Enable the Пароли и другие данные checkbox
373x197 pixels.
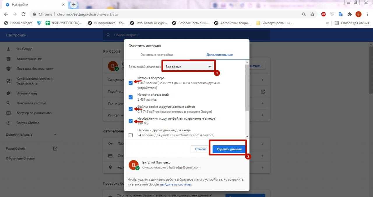(x=131, y=135)
